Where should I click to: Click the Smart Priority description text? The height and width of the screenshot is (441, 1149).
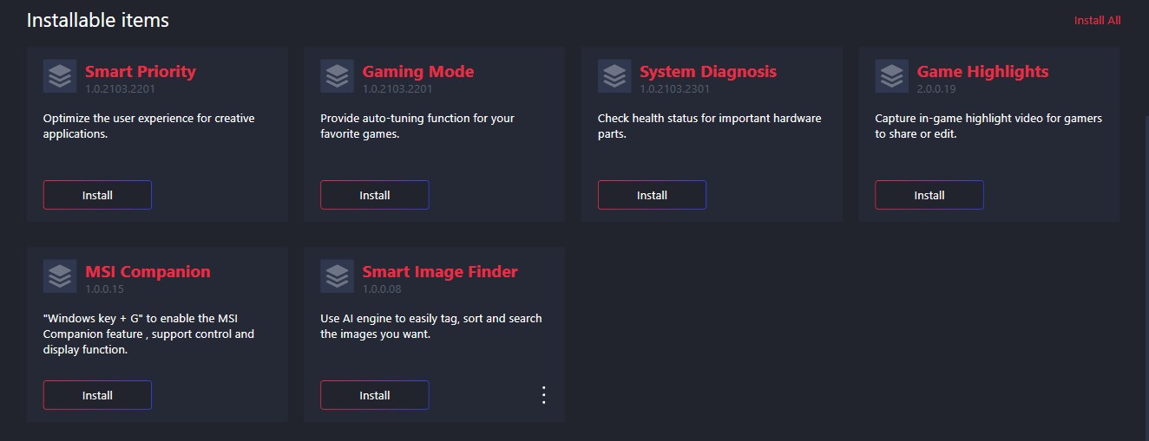click(x=149, y=126)
